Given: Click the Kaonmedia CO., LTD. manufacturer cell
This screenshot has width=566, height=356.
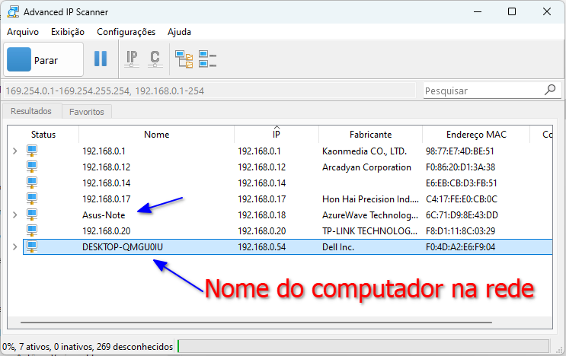Looking at the screenshot, I should coord(364,151).
